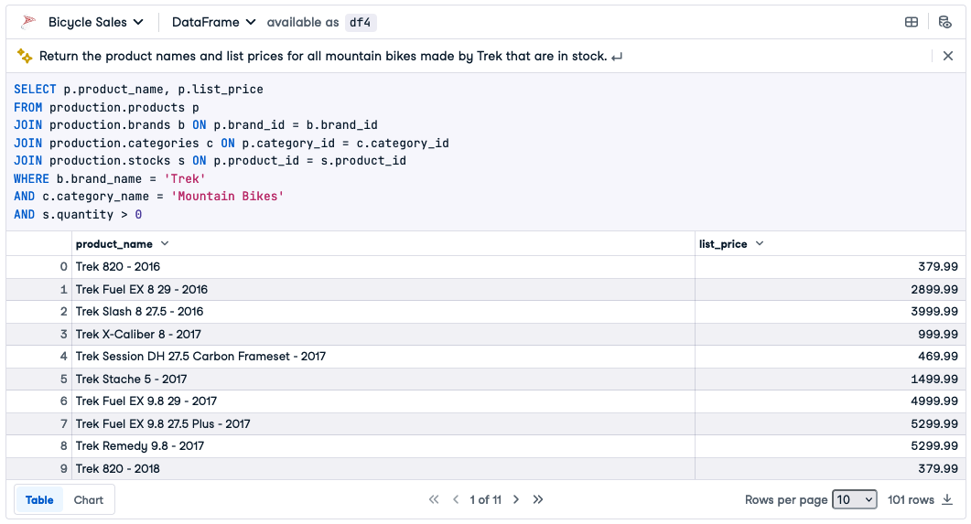Click the Bicycle Sales database icon
This screenshot has width=971, height=524.
(28, 22)
